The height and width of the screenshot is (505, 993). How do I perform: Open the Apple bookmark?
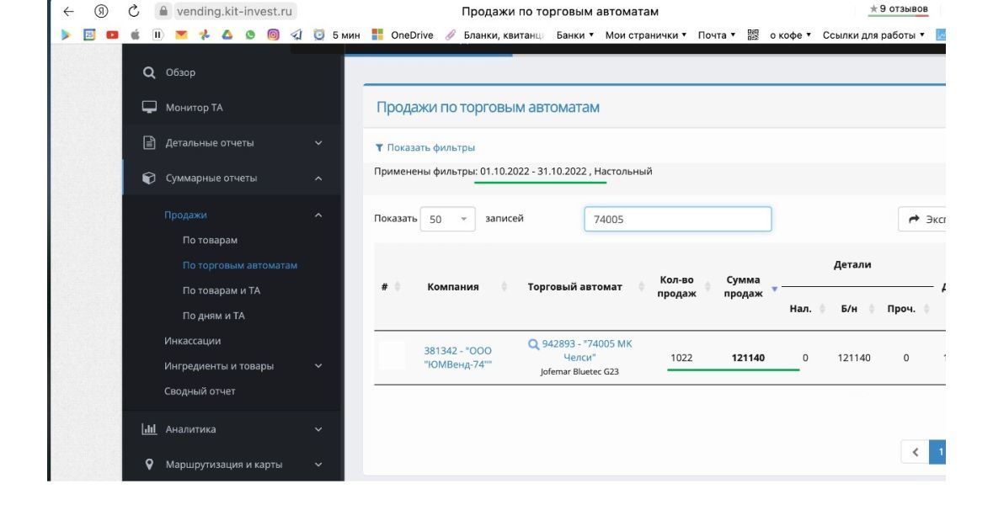[135, 35]
